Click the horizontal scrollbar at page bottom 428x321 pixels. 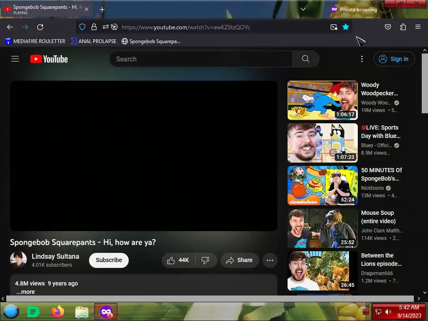point(210,298)
